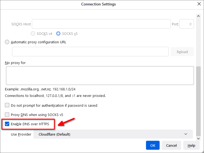The image size is (204, 153).
Task: Click the scroll down arrow of the scrollbar
Action: point(198,139)
